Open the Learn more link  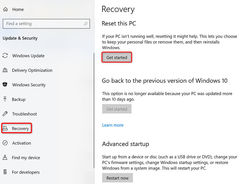pos(113,125)
